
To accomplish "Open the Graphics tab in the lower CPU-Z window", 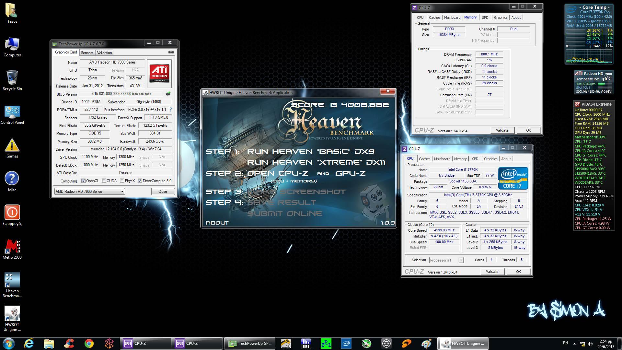I will [490, 159].
